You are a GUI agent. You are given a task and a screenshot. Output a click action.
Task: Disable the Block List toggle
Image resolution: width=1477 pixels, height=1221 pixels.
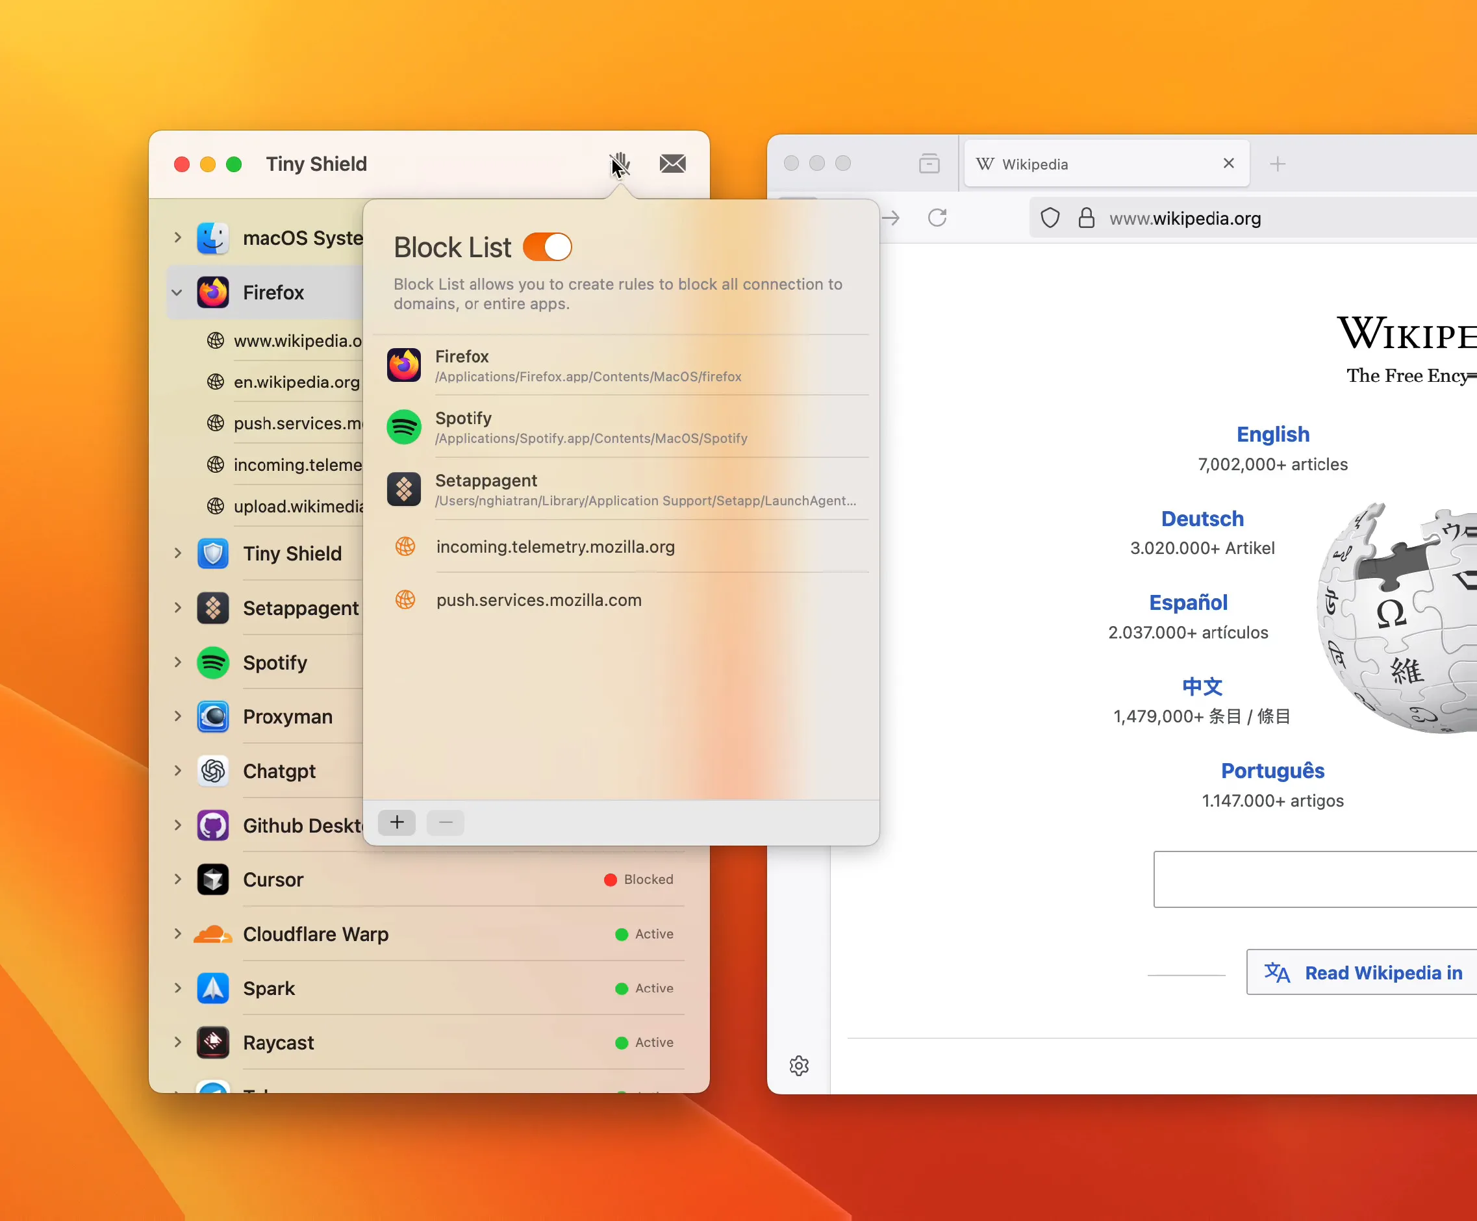(546, 247)
